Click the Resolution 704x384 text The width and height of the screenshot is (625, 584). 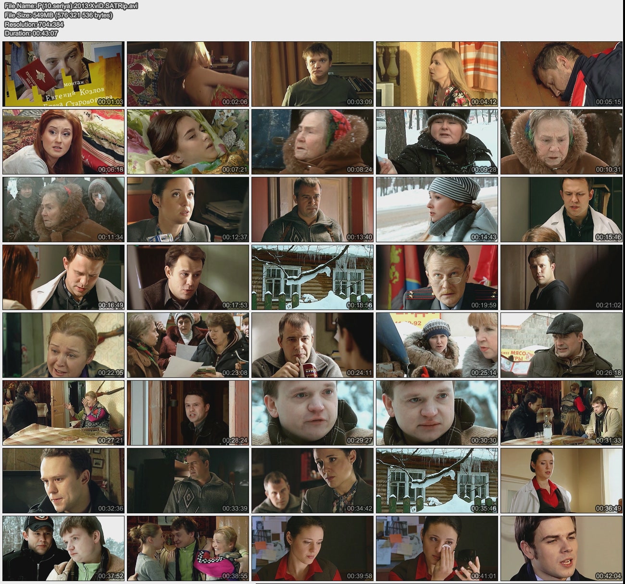[x=34, y=25]
